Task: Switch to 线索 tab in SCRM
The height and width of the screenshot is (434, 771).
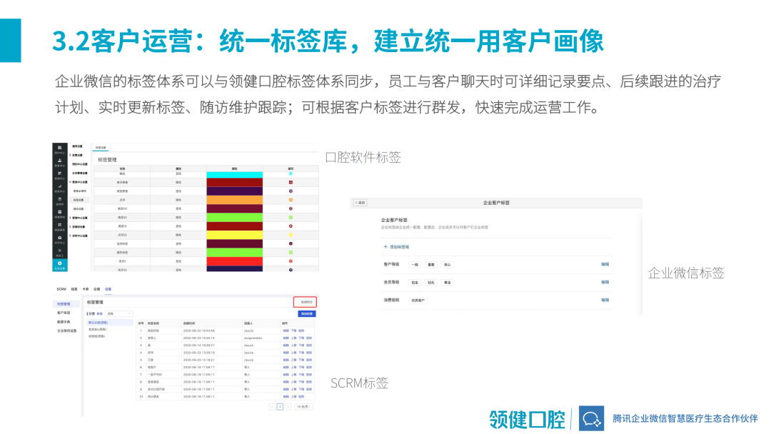Action: tap(74, 289)
